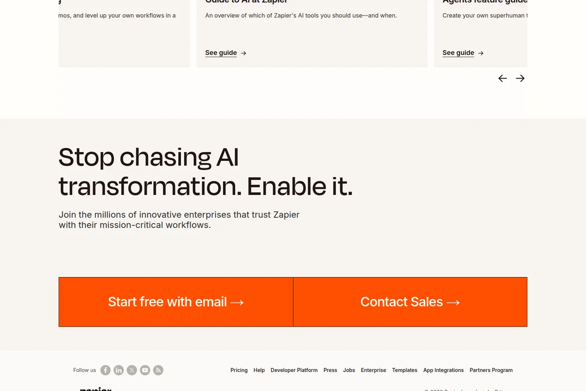
Task: Go back with the left carousel arrow
Action: [502, 78]
